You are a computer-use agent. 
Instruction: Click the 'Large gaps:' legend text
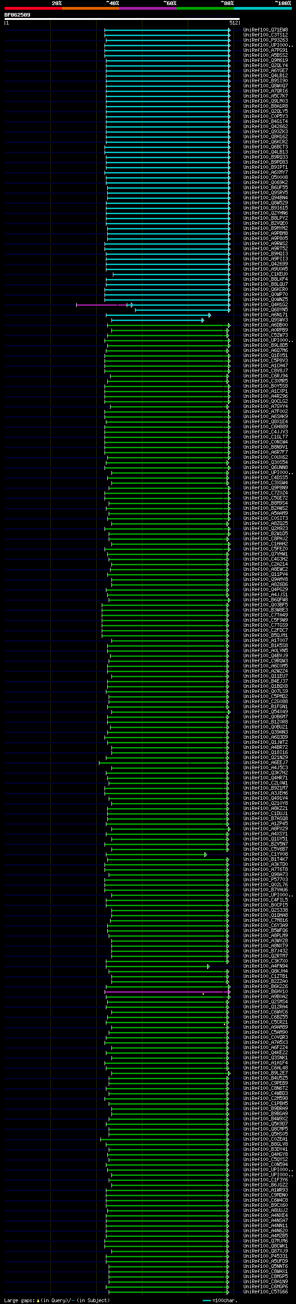(x=19, y=1300)
